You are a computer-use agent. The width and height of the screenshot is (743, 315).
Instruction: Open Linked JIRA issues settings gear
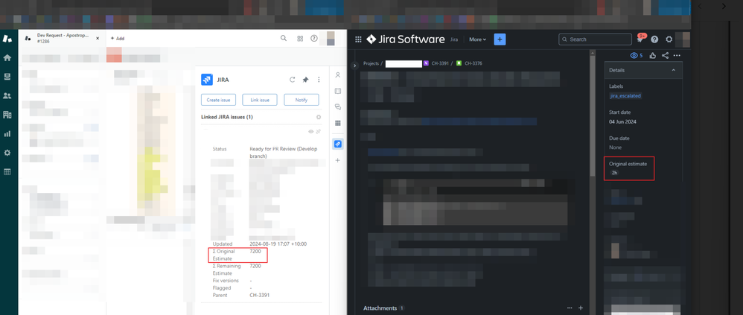[319, 117]
